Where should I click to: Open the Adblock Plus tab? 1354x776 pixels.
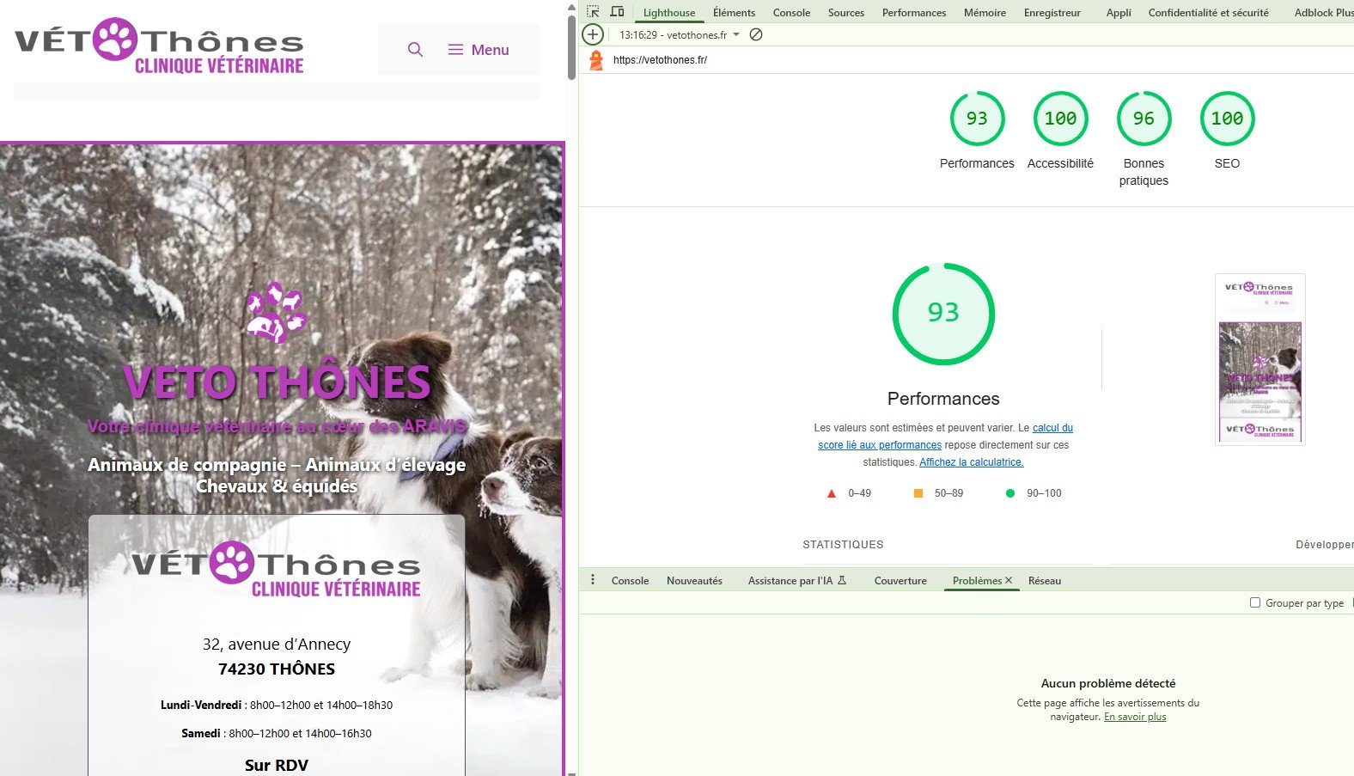[x=1324, y=13]
